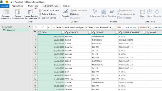Click the OTAVIO vendor cell
The image size is (162, 91).
click(78, 86)
